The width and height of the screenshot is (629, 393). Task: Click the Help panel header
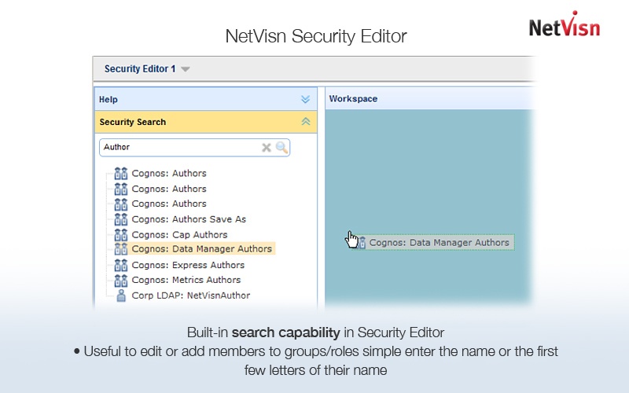click(x=206, y=99)
